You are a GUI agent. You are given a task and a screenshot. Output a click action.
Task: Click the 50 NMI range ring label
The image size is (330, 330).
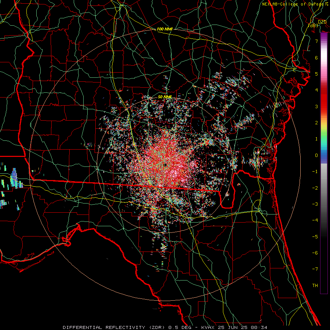pyautogui.click(x=165, y=97)
